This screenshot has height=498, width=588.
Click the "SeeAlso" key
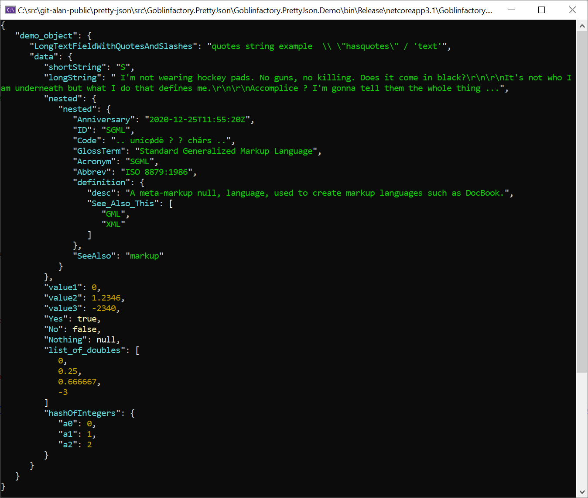point(94,256)
